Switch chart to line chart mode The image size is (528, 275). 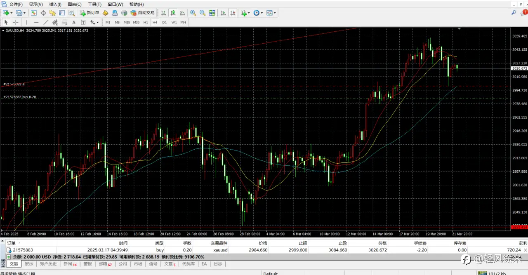[x=182, y=13]
